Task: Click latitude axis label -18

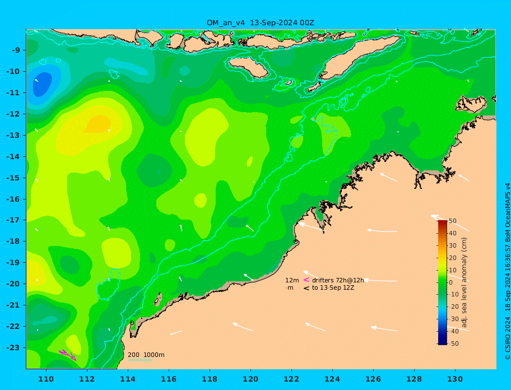Action: (13, 242)
